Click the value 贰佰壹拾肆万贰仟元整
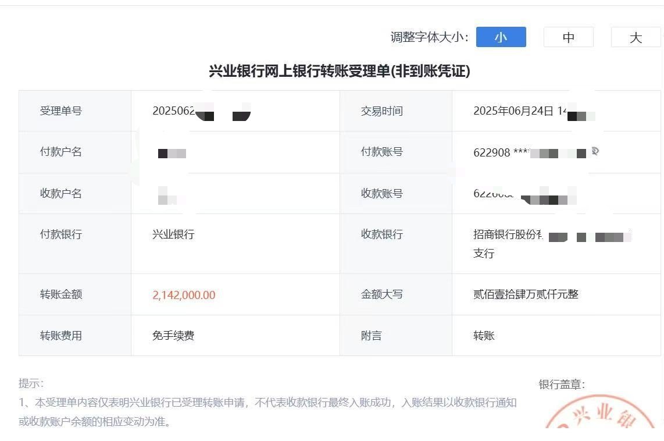Screen dimensions: 664x441 526,294
